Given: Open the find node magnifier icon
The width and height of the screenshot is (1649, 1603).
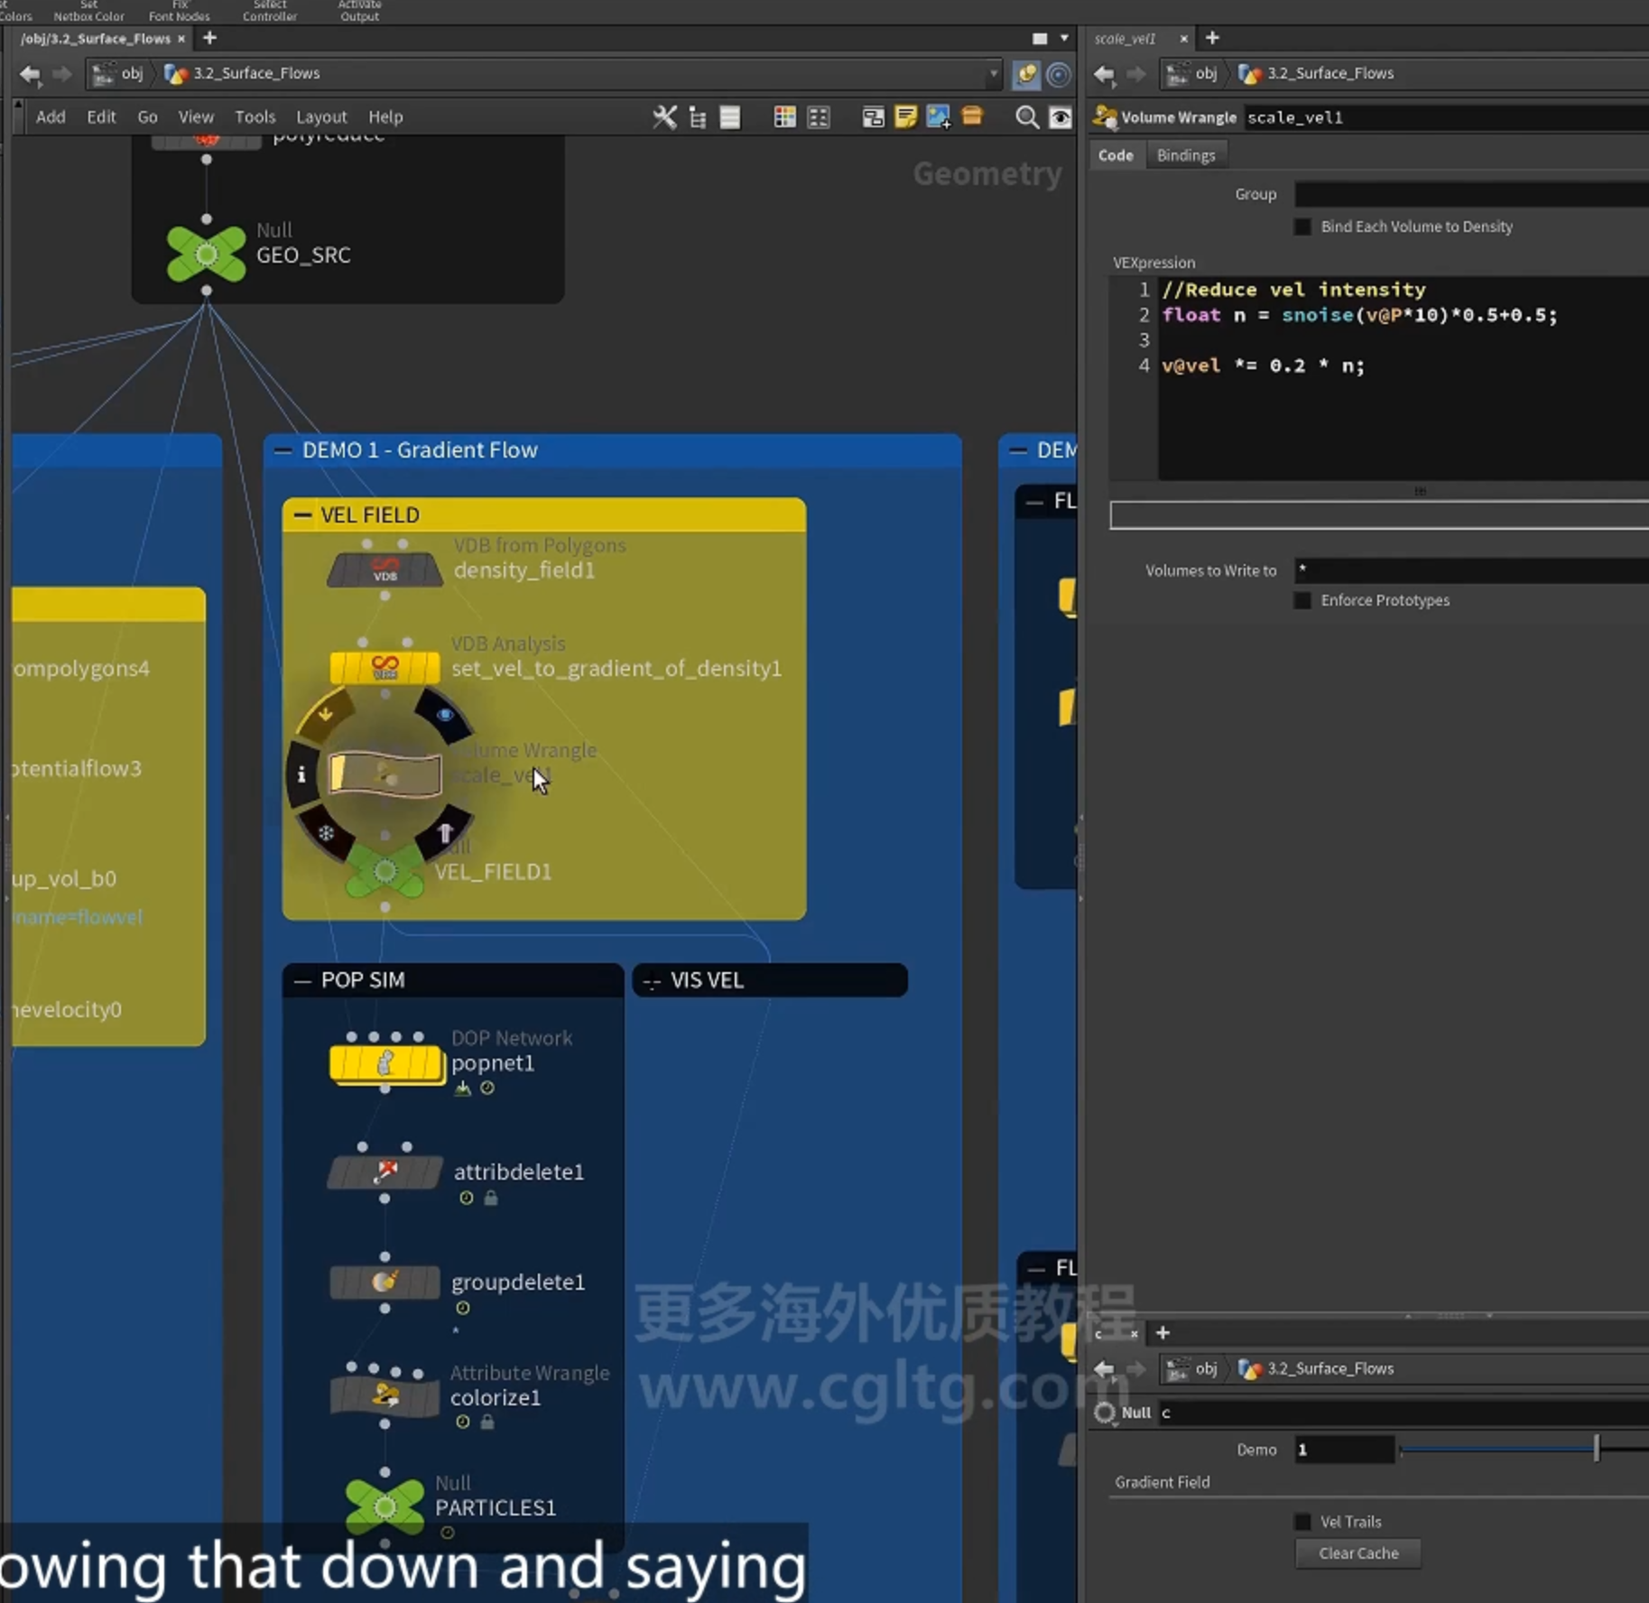Looking at the screenshot, I should tap(1026, 117).
